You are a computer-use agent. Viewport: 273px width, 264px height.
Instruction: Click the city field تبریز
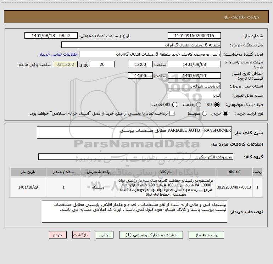point(194,95)
